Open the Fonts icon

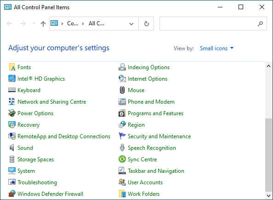[12, 67]
